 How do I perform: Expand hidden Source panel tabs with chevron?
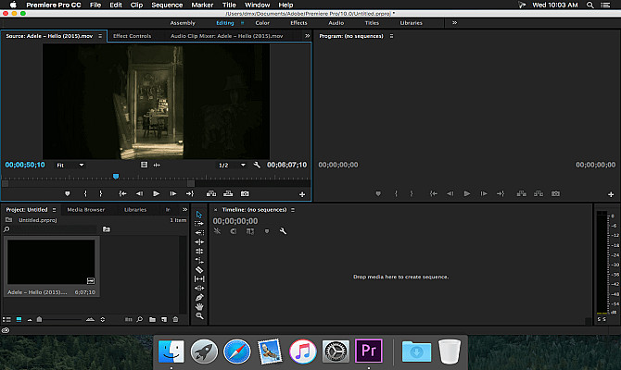coord(307,36)
